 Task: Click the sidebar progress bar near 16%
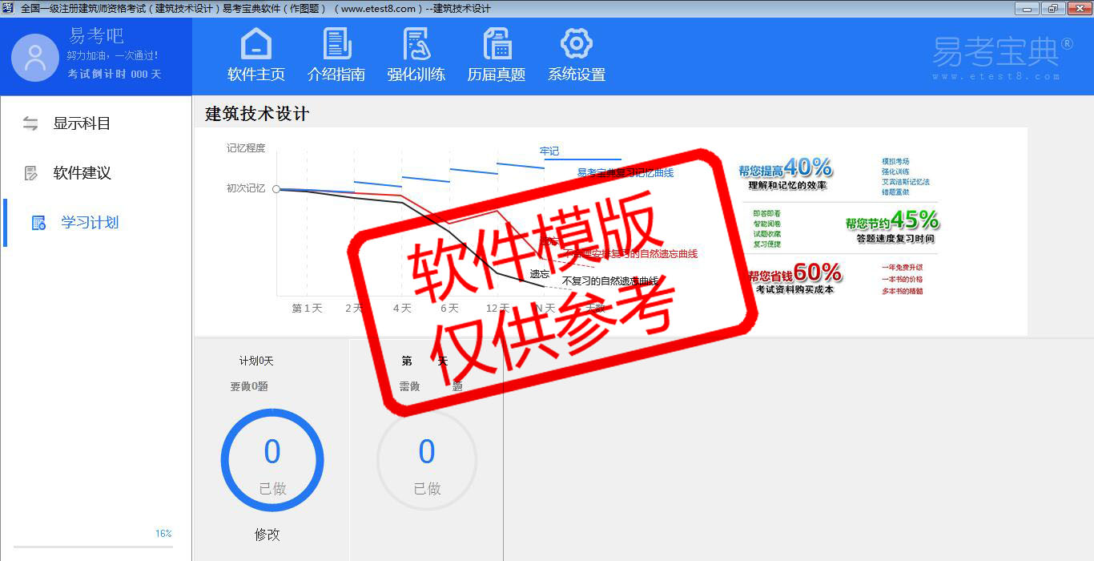[x=94, y=547]
